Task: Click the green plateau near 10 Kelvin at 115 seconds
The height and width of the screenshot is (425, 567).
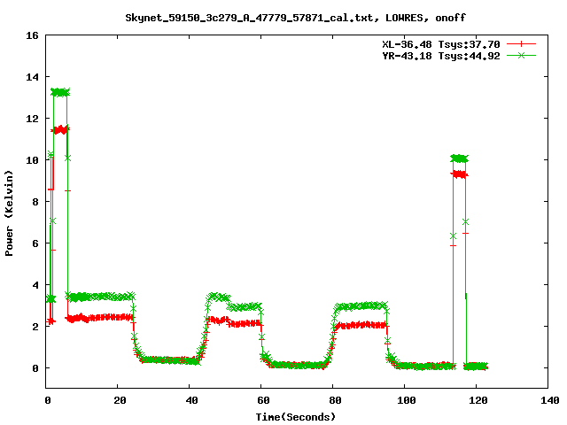Action: 459,158
